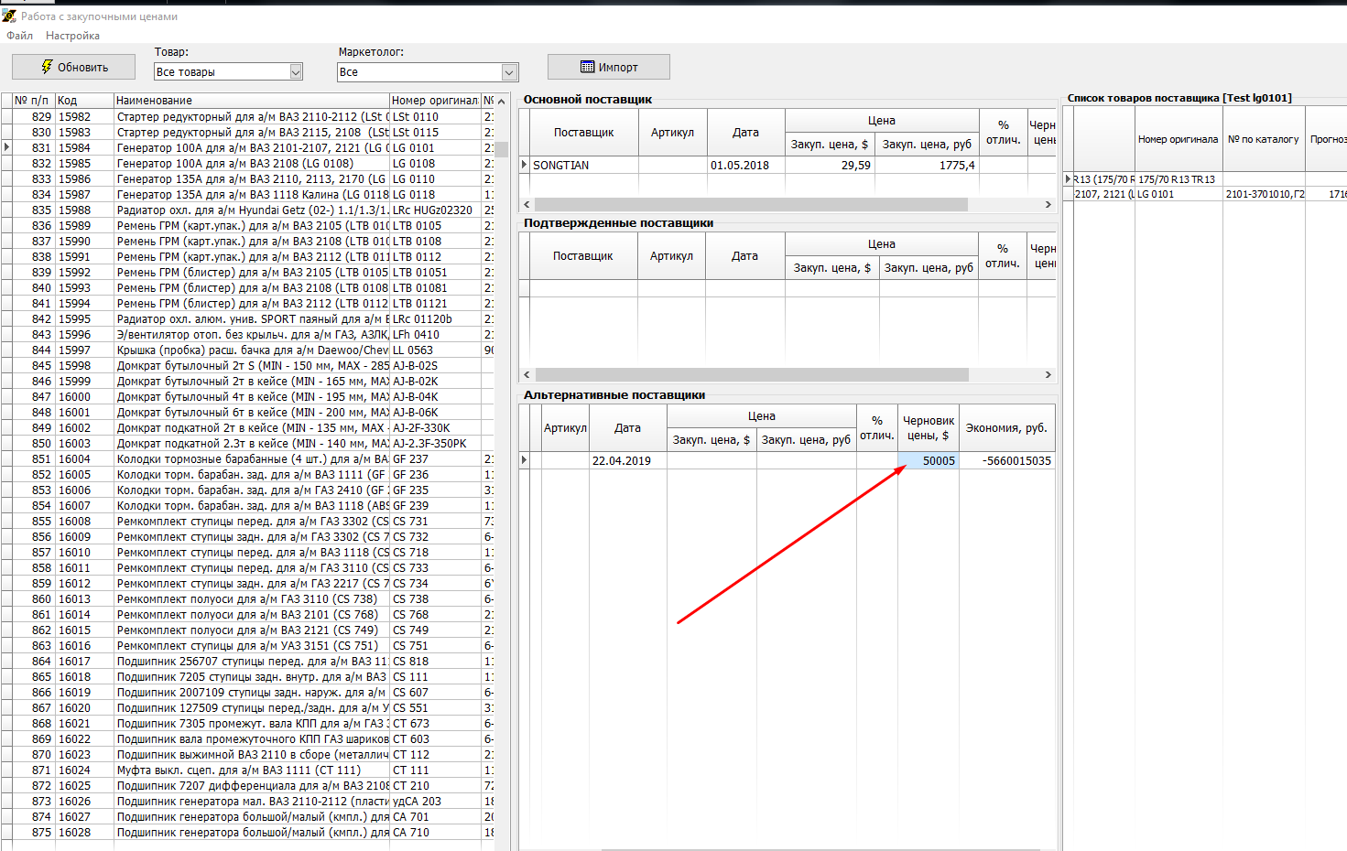Click left arrow of Подтвержденные поставщики scrollbar
The image size is (1347, 851).
click(527, 374)
